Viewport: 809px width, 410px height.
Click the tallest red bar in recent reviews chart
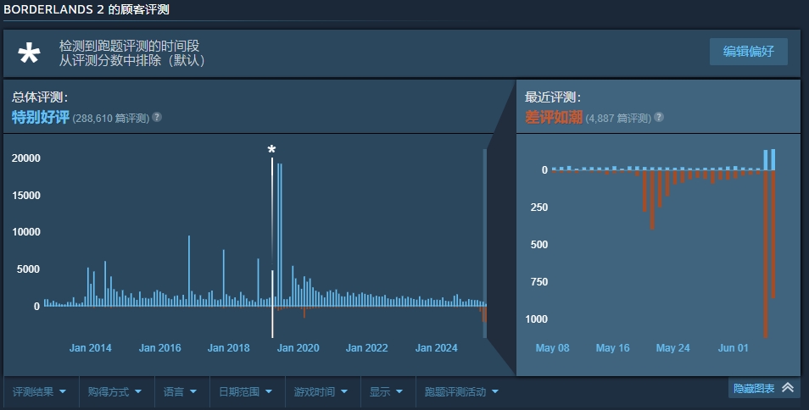766,254
